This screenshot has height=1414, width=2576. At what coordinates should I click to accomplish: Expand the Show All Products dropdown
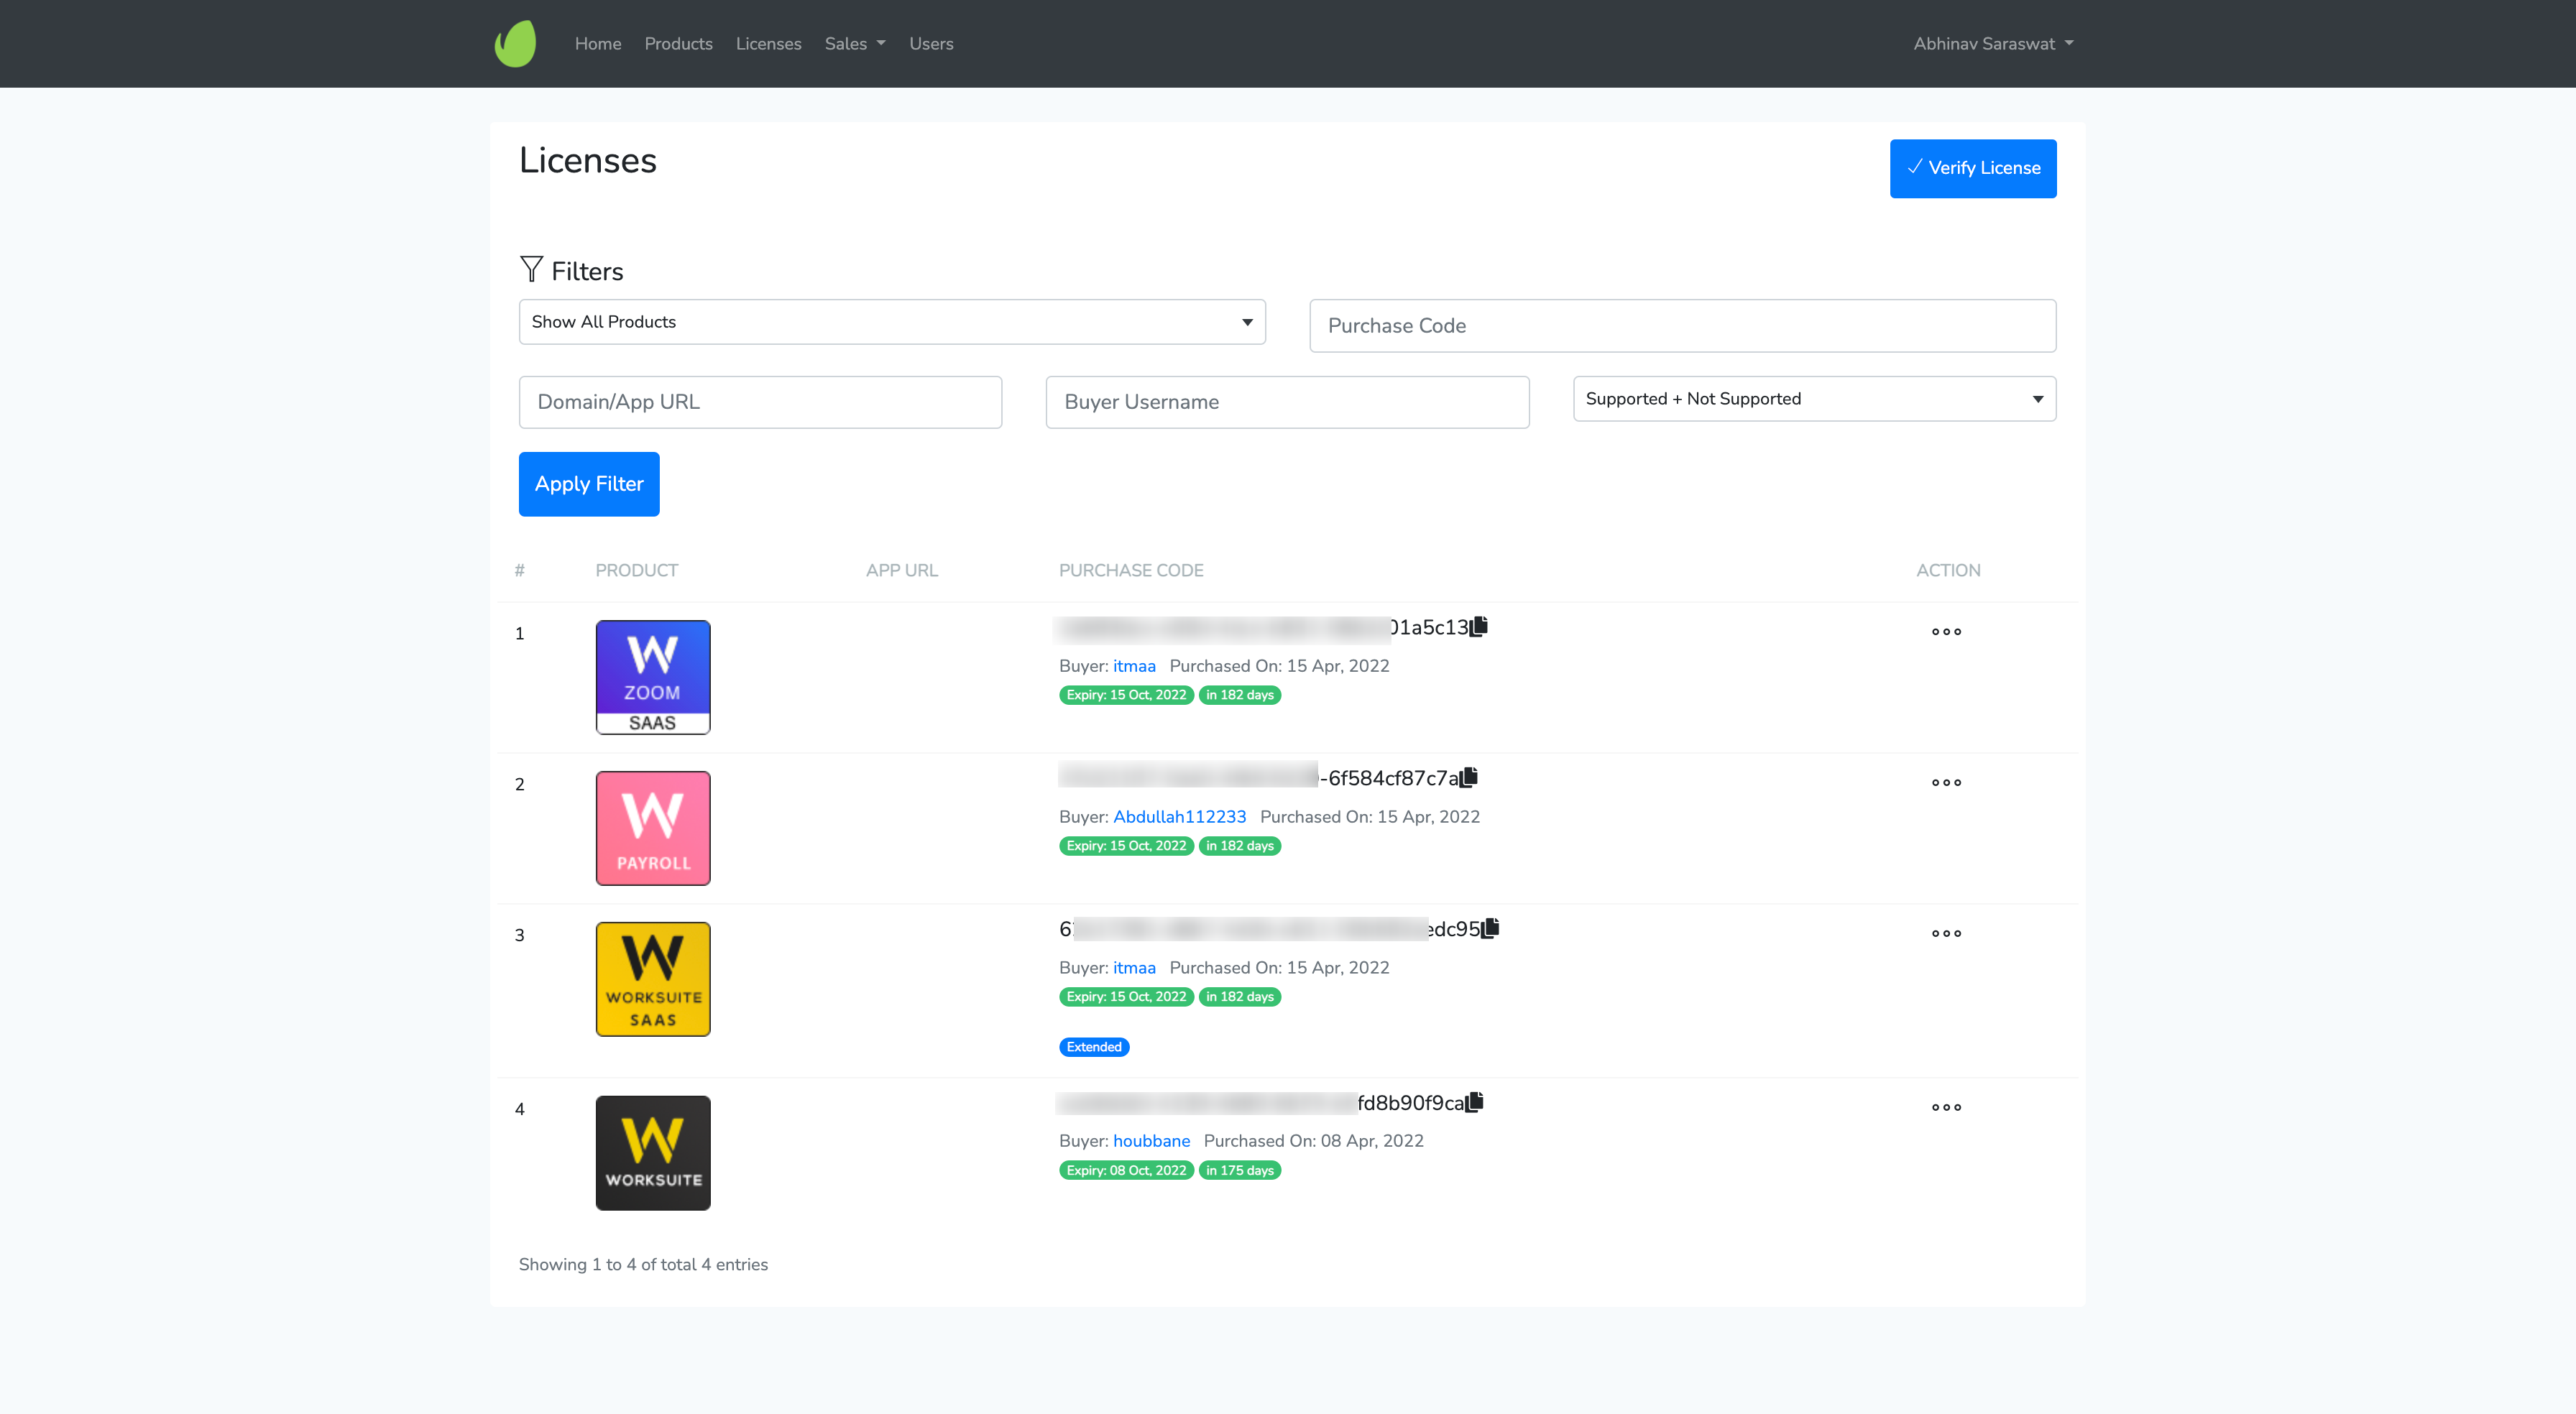(891, 322)
